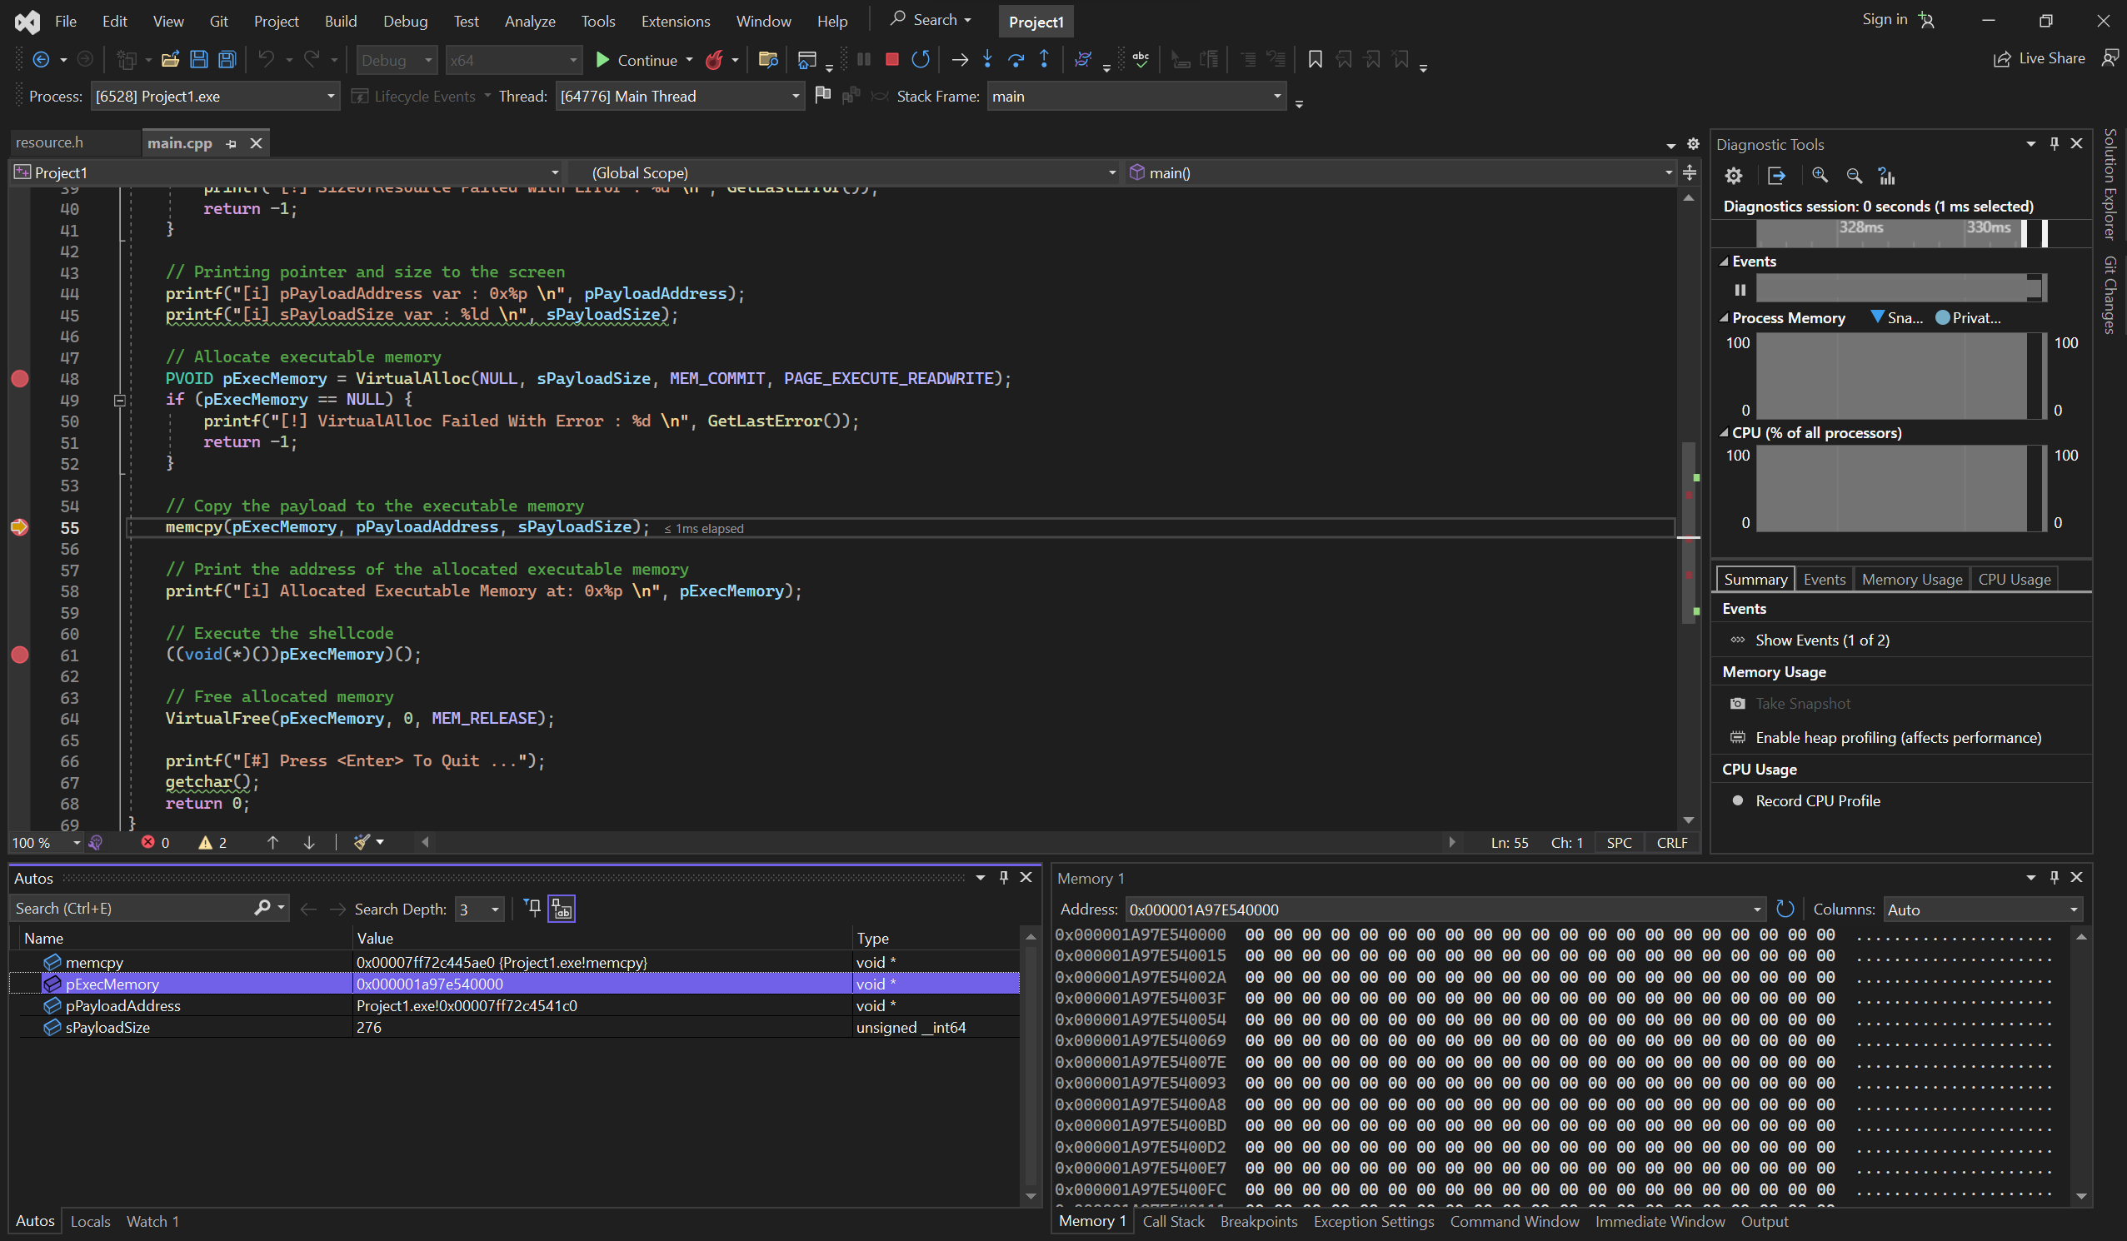Screen dimensions: 2127x1241
Task: Open the Process dropdown
Action: (x=214, y=96)
